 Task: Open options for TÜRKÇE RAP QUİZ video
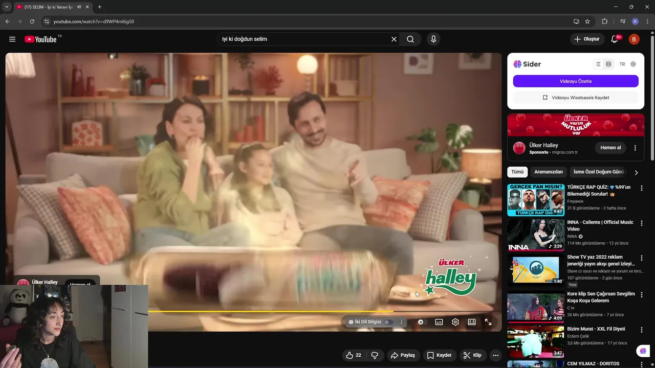click(x=642, y=188)
